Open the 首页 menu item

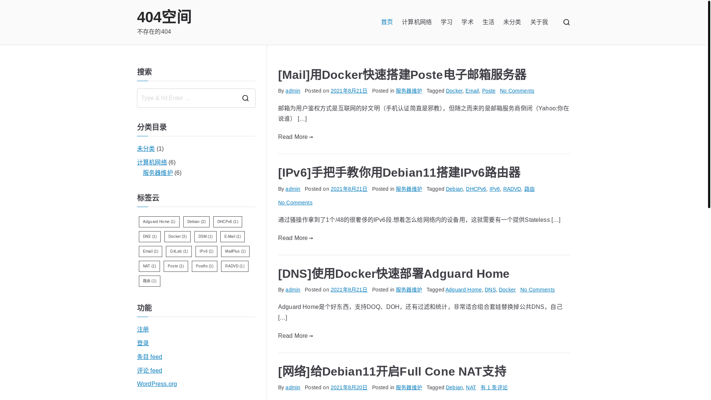click(x=387, y=22)
